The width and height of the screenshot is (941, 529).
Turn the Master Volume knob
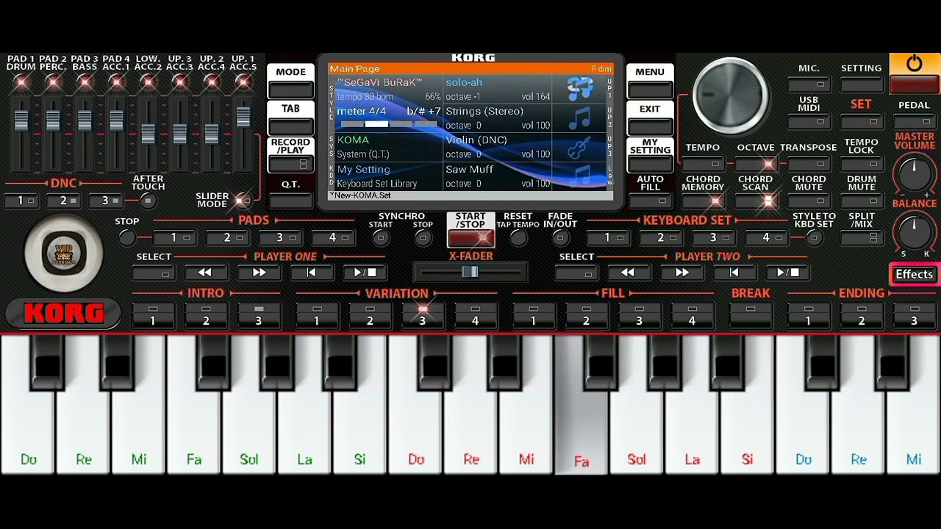(x=914, y=175)
